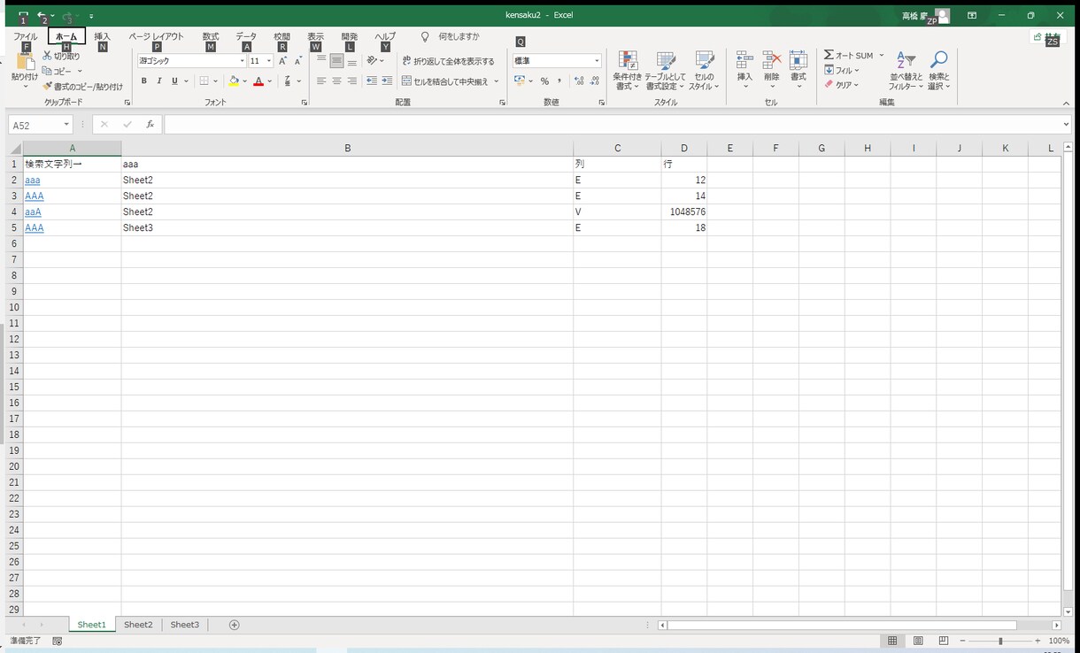This screenshot has height=653, width=1080.
Task: Click the 検索と選択 magnifier icon
Action: [938, 60]
